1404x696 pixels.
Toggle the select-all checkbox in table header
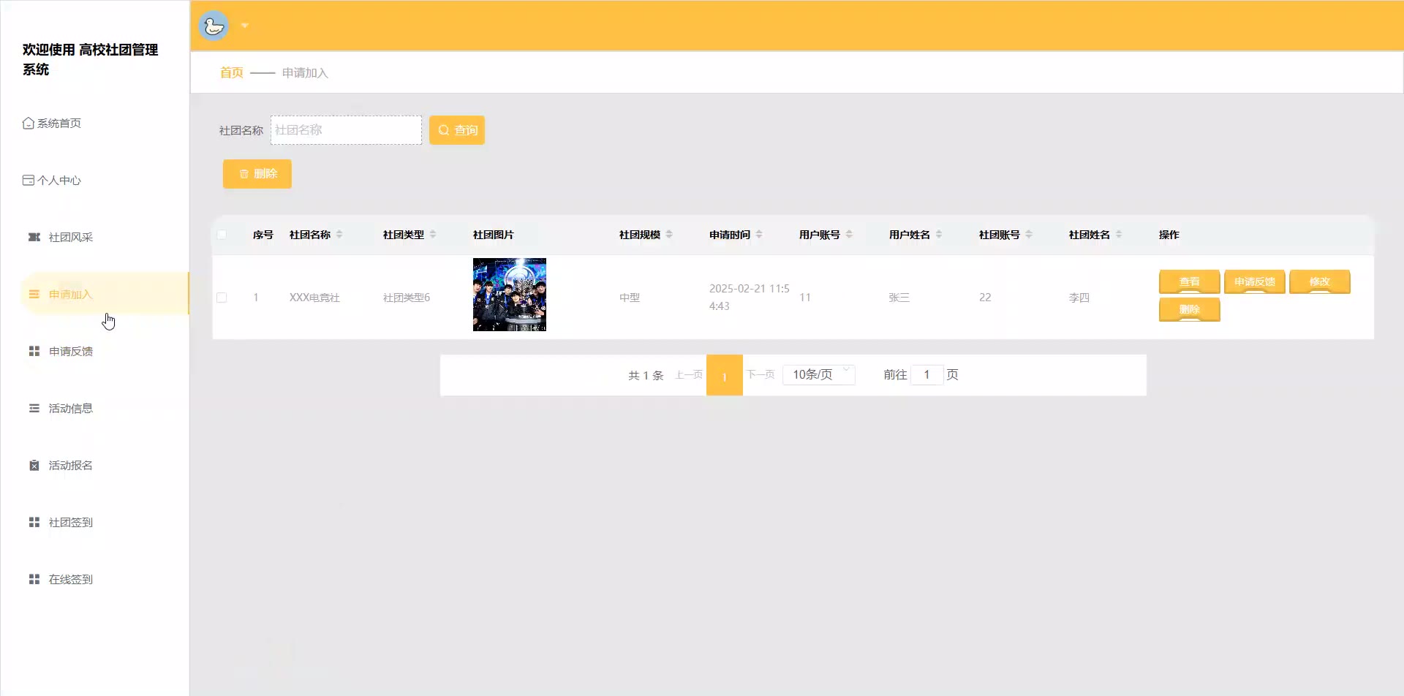tap(222, 235)
